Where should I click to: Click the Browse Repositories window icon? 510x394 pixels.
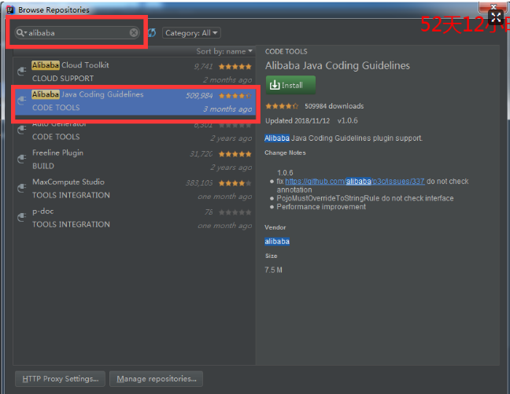tap(11, 9)
